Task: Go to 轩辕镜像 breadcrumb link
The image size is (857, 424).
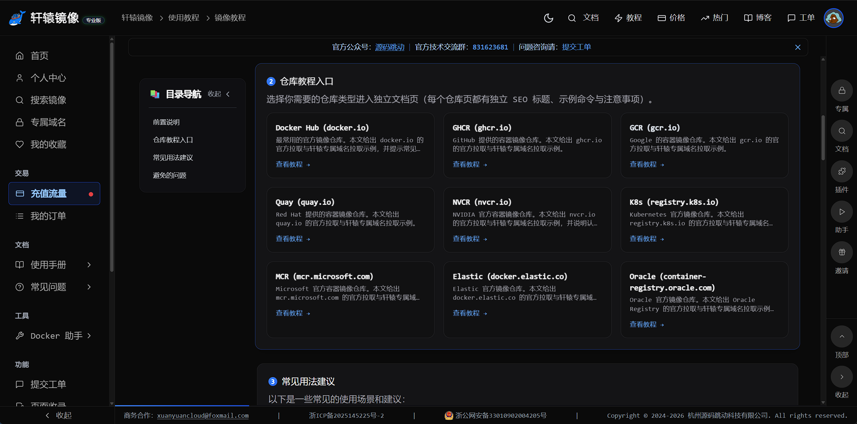Action: tap(137, 18)
